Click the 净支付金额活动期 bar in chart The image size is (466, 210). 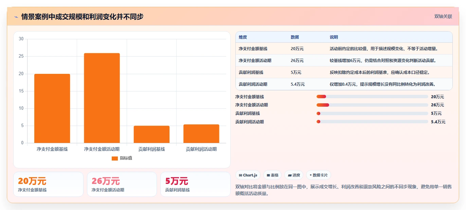(x=102, y=98)
